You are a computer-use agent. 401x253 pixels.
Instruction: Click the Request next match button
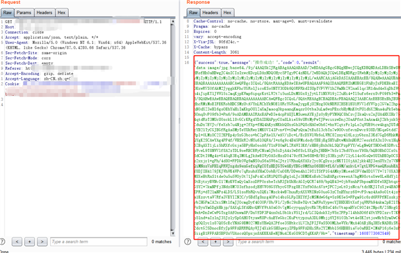pos(42,241)
